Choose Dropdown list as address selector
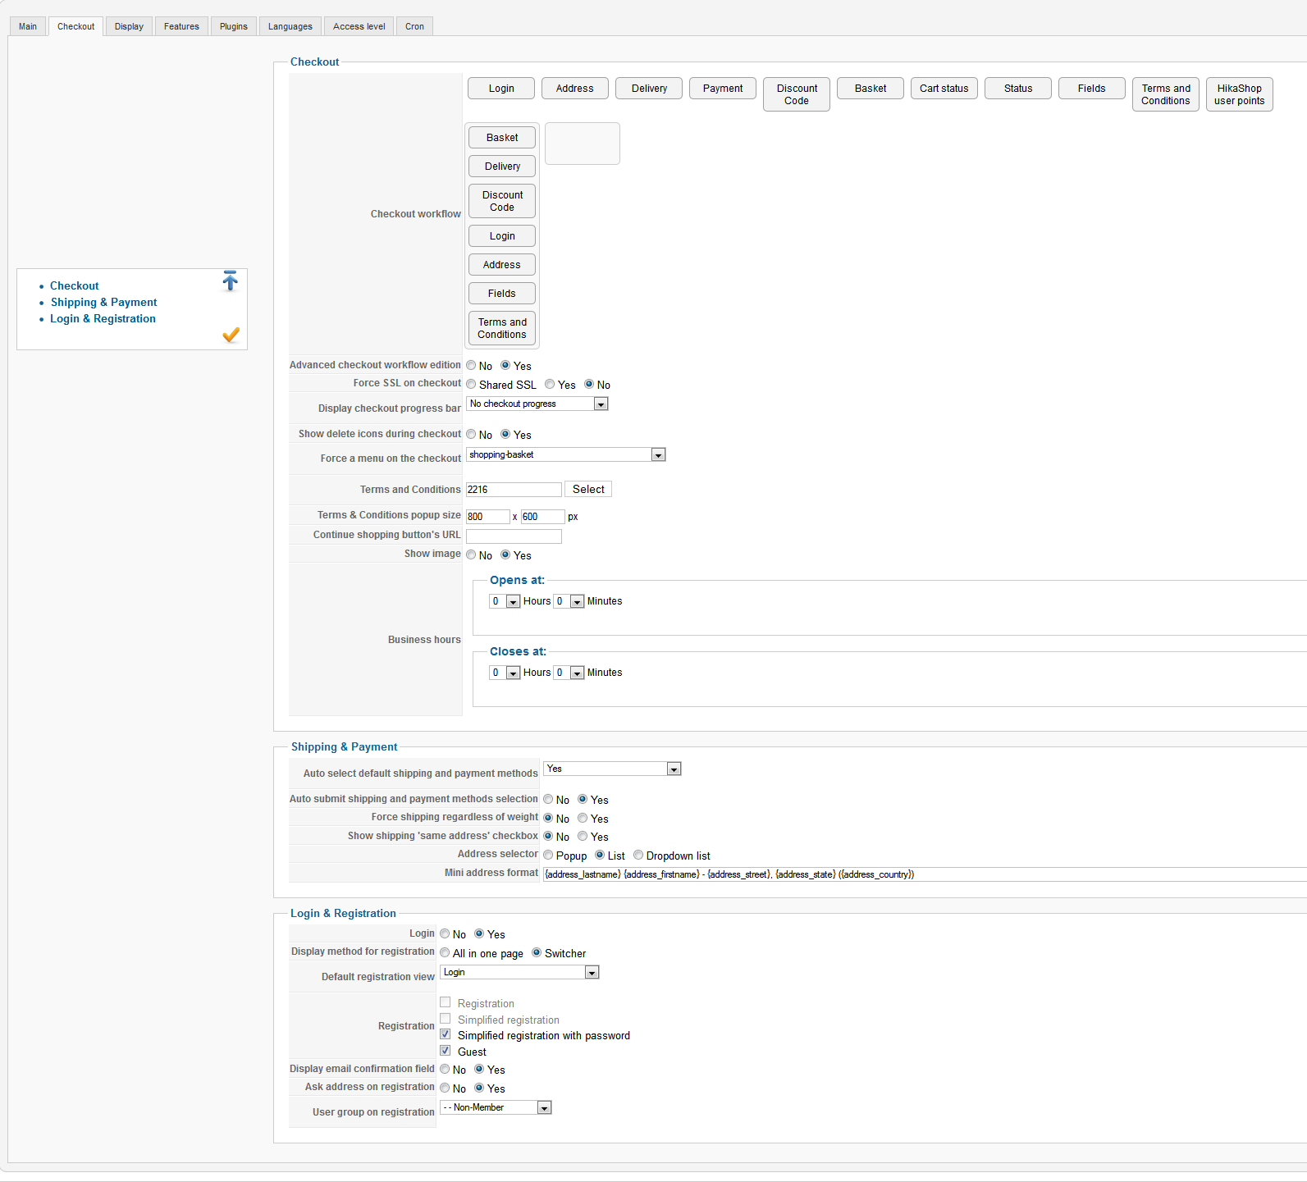 tap(638, 856)
